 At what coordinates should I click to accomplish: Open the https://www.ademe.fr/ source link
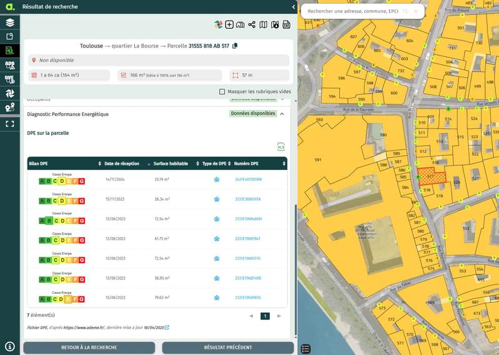[x=84, y=328]
